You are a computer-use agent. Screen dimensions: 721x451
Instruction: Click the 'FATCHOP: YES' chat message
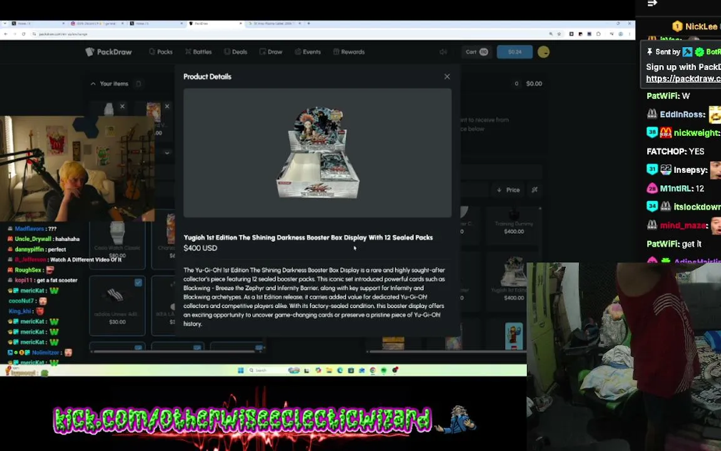coord(675,152)
